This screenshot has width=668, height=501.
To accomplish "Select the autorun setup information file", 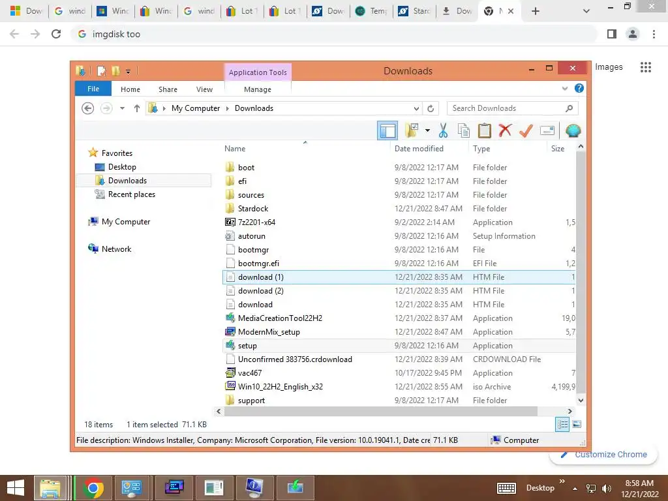I will 251,235.
